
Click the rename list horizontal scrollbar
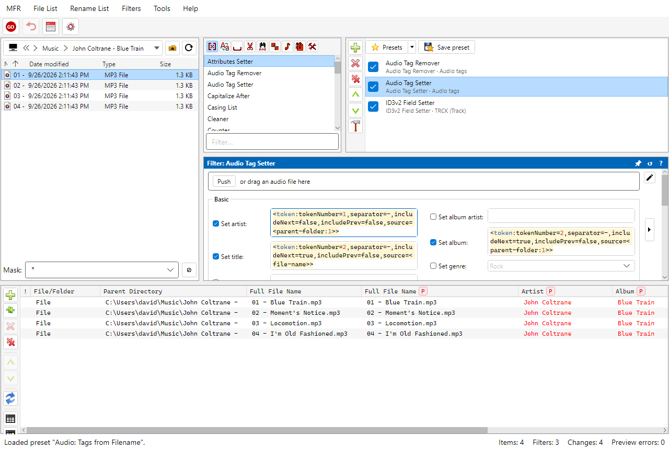tap(257, 430)
